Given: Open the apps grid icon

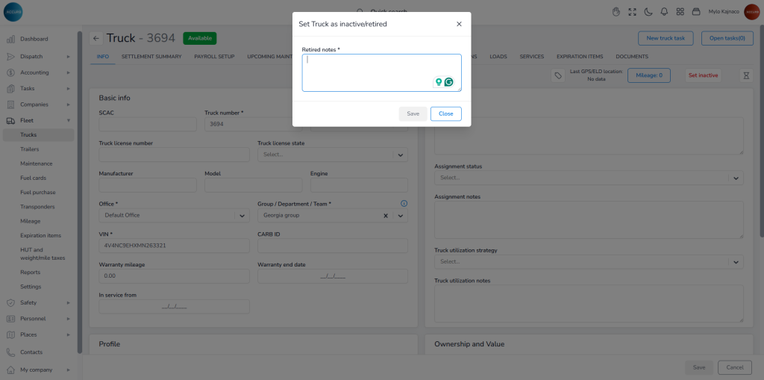Looking at the screenshot, I should [x=680, y=12].
